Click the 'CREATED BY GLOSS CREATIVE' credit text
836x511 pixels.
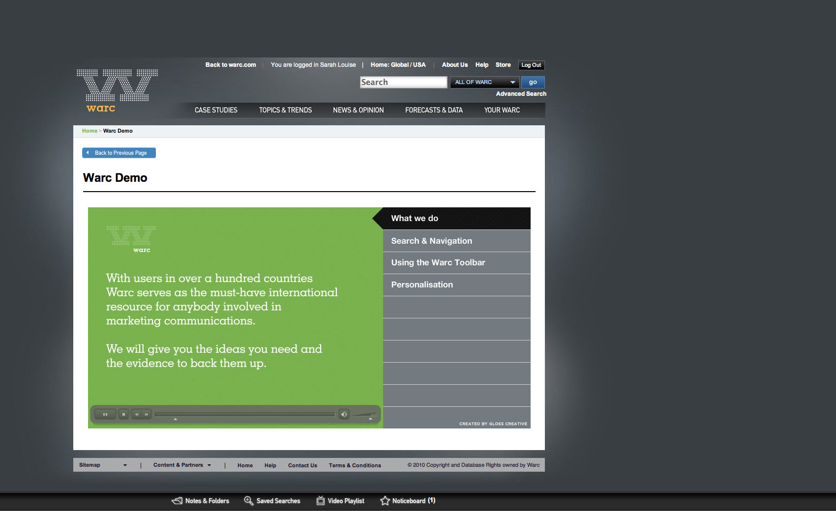tap(493, 424)
